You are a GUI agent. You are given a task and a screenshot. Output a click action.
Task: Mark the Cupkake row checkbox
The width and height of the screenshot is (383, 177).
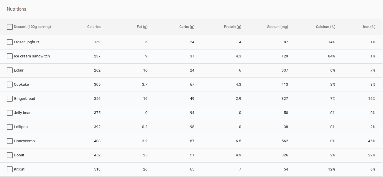[x=10, y=85]
